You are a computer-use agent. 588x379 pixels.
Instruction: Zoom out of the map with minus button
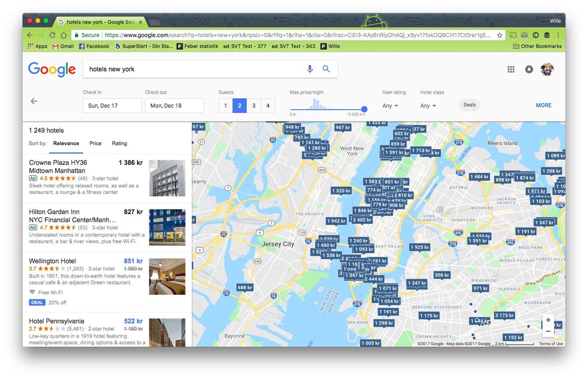(548, 331)
